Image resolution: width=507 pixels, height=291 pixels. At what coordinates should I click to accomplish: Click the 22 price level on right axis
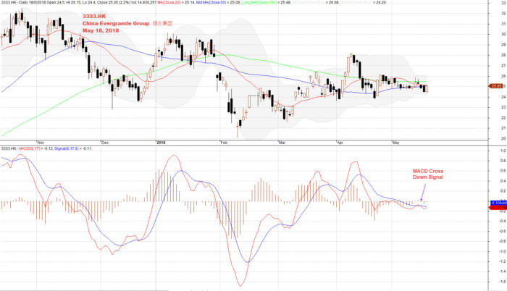tap(503, 118)
